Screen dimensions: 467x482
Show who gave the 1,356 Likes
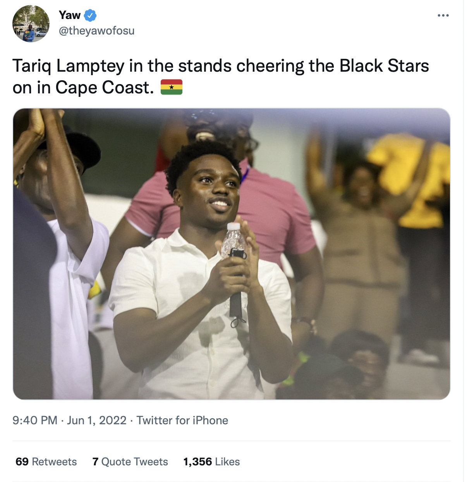click(211, 461)
